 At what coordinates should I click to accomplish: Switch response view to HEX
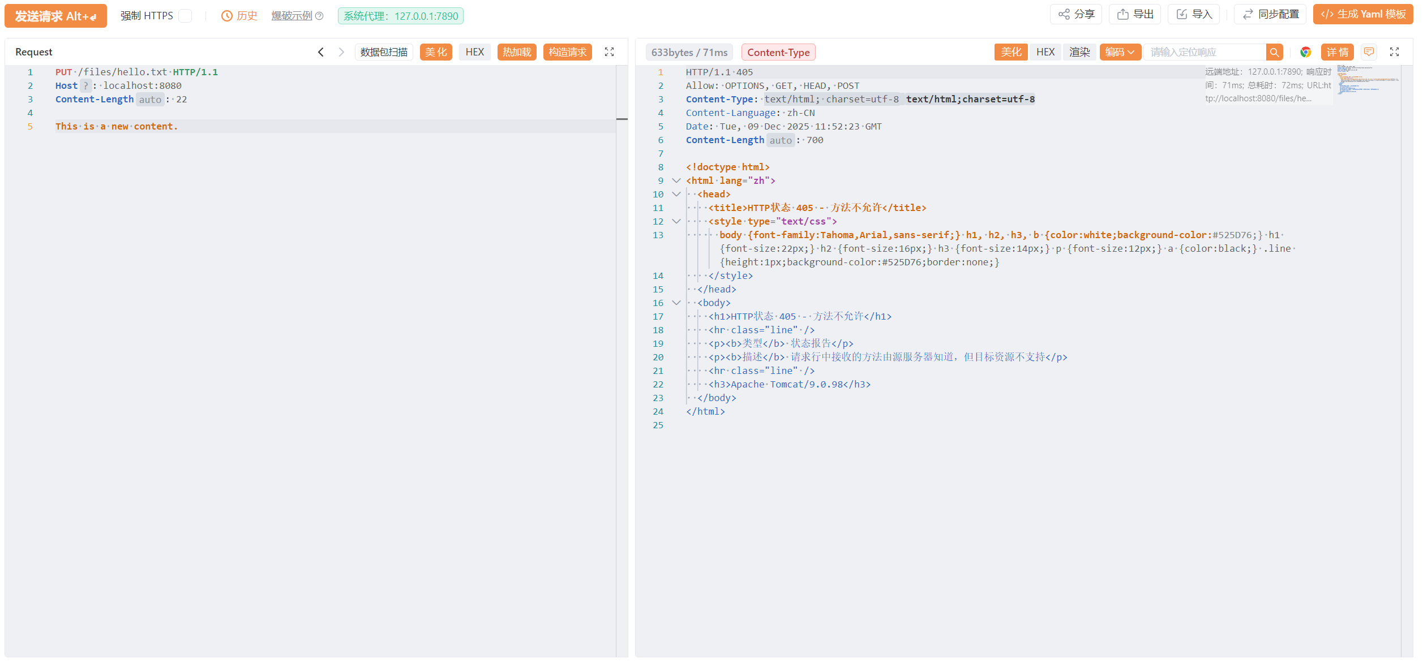coord(1045,52)
